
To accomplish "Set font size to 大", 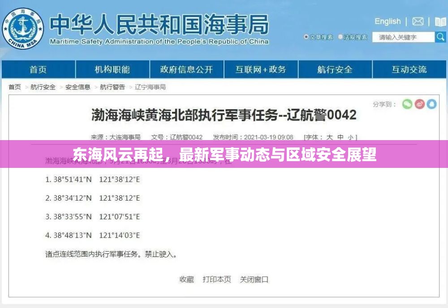I will point(329,137).
